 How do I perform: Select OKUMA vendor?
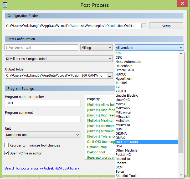[147, 134]
